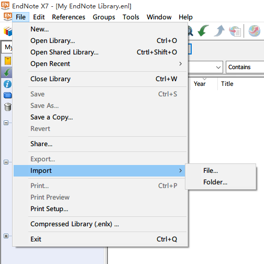This screenshot has width=264, height=264.
Task: Expand the plus tree node in sidebar
Action: (6, 236)
